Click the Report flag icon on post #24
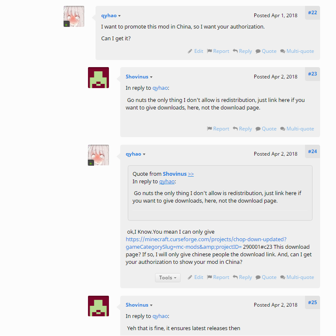The width and height of the screenshot is (336, 336). click(209, 277)
